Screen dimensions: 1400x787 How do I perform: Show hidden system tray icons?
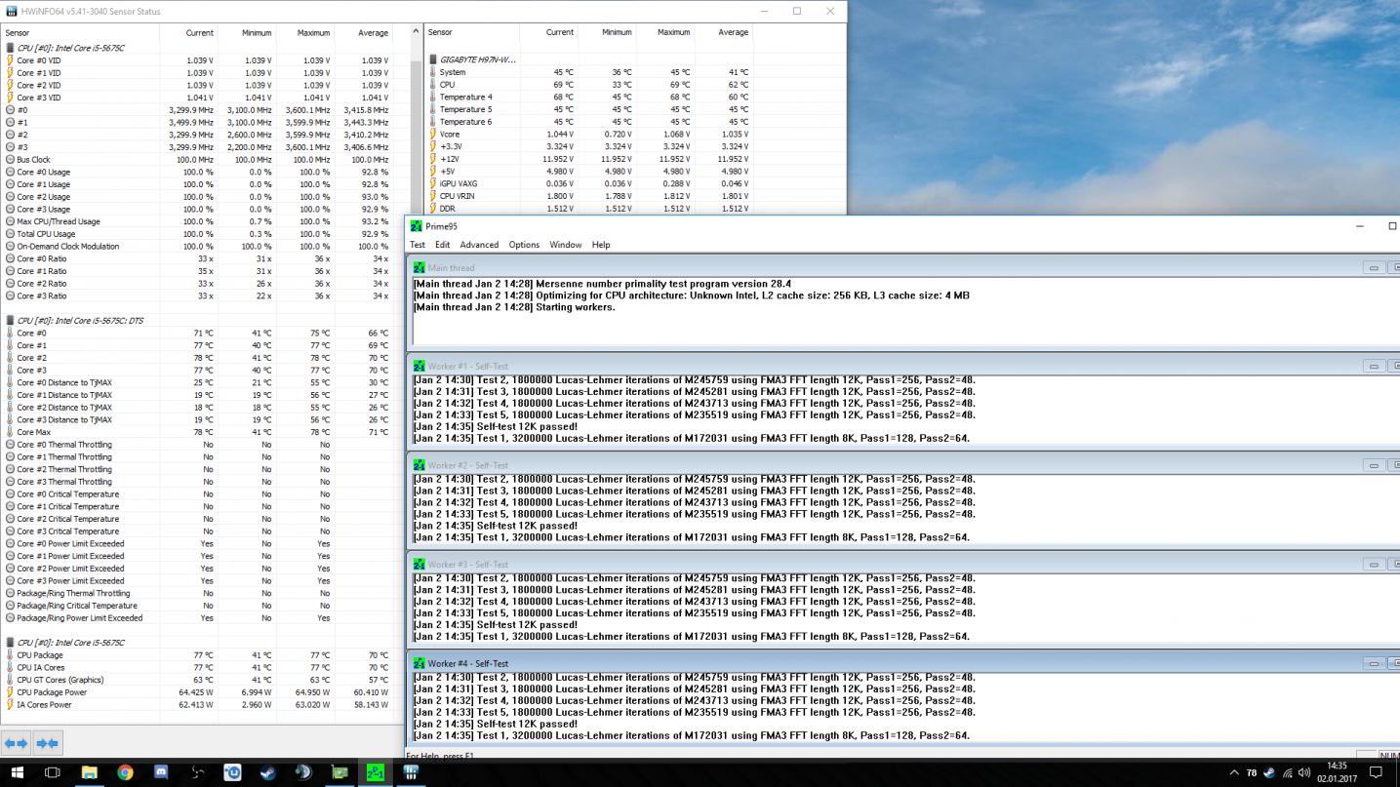(x=1234, y=773)
